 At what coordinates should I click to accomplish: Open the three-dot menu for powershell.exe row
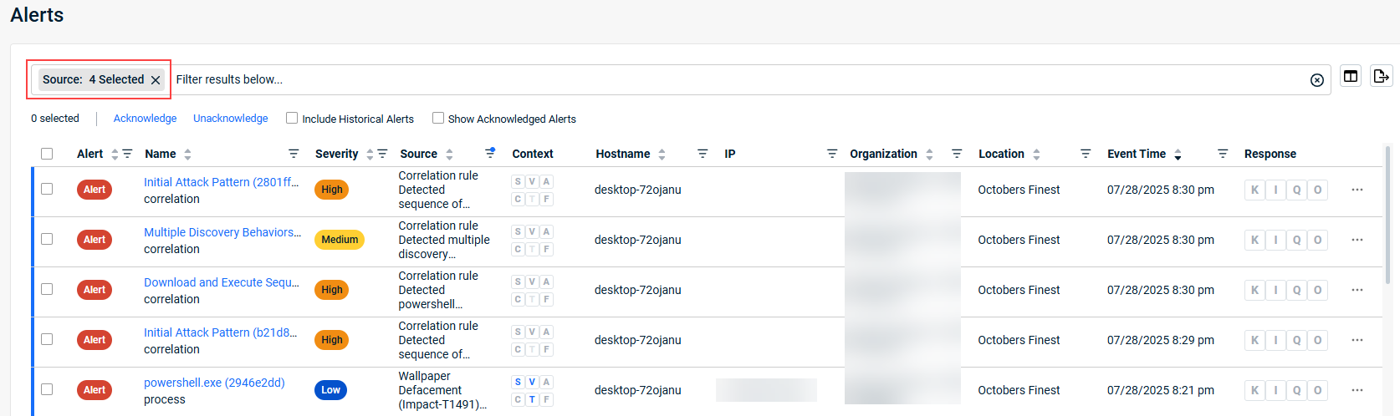coord(1357,390)
